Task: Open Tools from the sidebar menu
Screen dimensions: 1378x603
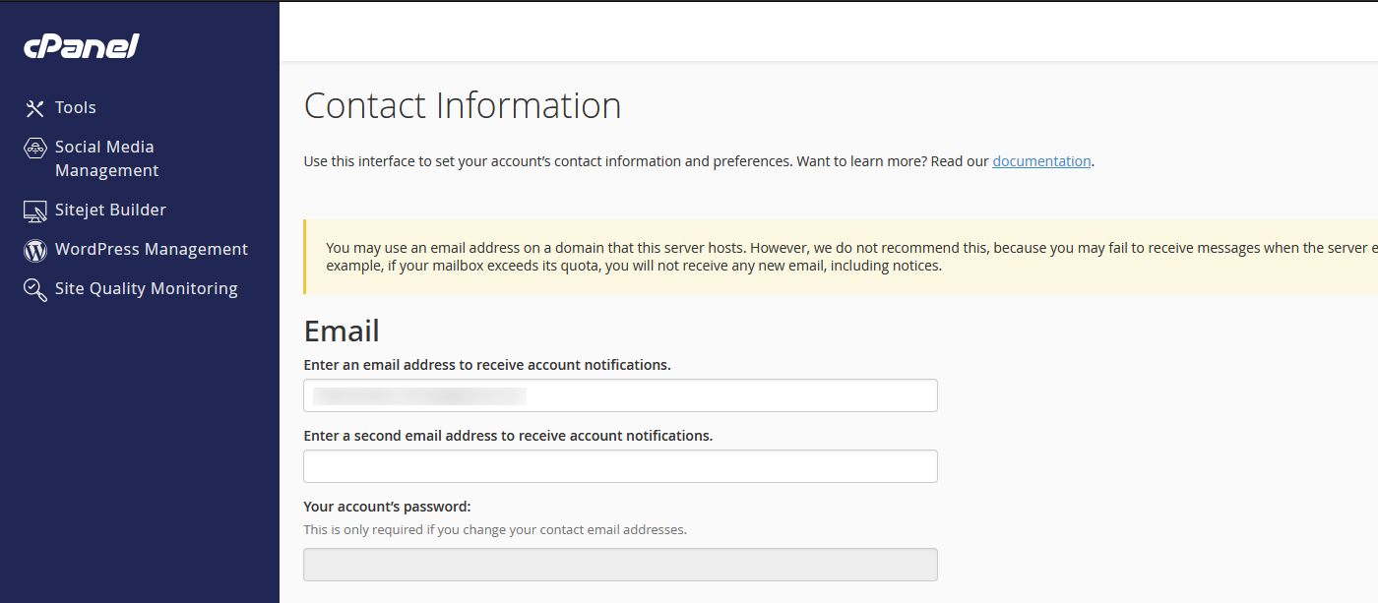Action: click(x=76, y=107)
